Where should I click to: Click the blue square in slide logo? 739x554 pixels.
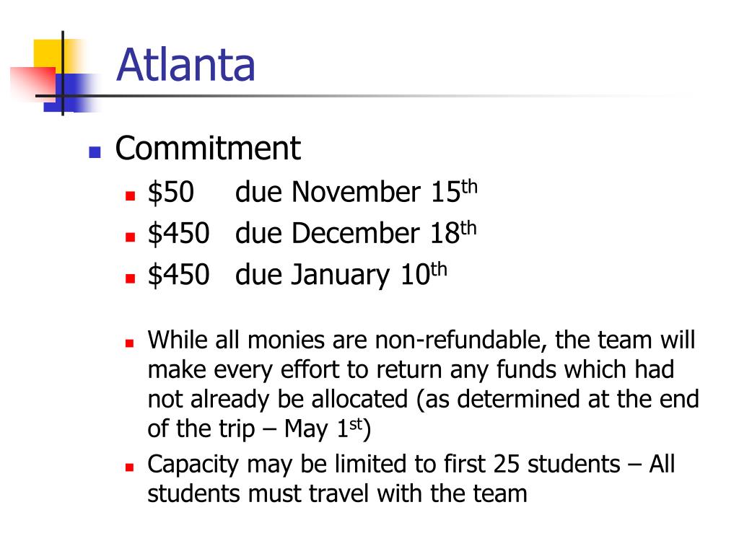tap(71, 93)
